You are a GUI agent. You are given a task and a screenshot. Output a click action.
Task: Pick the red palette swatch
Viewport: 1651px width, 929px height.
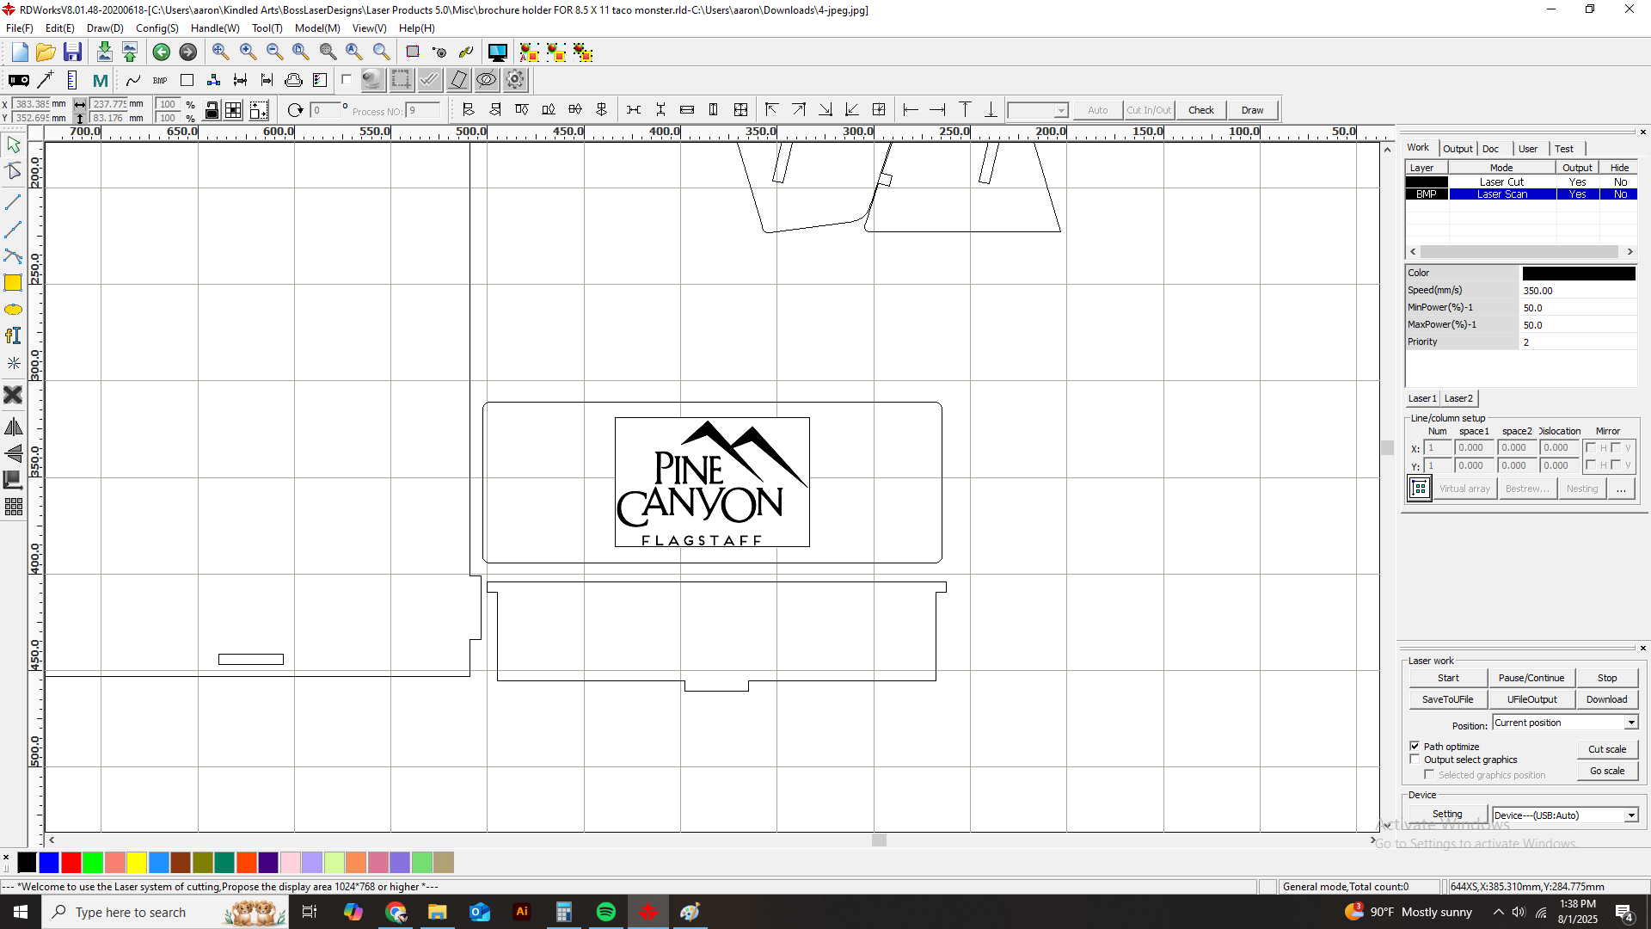[x=71, y=862]
